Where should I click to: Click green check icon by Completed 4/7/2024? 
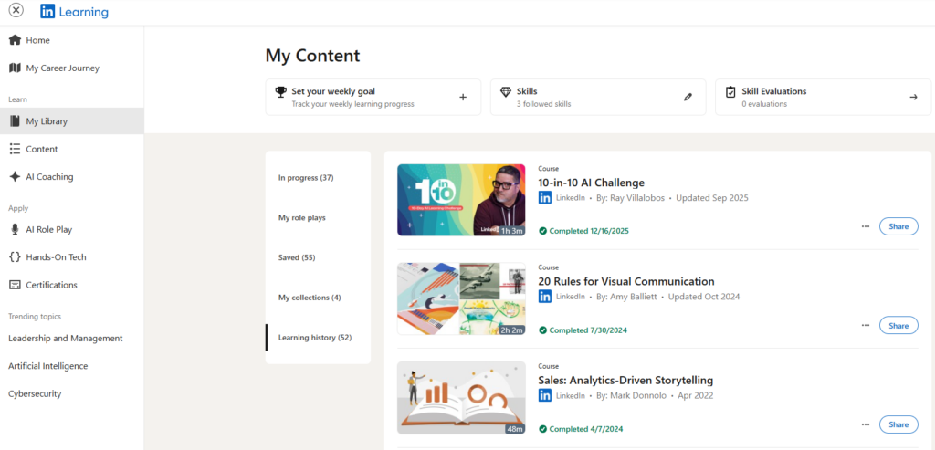[x=542, y=429]
